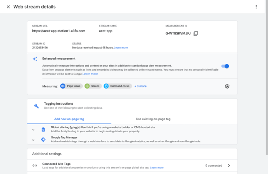The image size is (268, 174).
Task: Disable the Enhanced measurement toggle
Action: tap(225, 66)
